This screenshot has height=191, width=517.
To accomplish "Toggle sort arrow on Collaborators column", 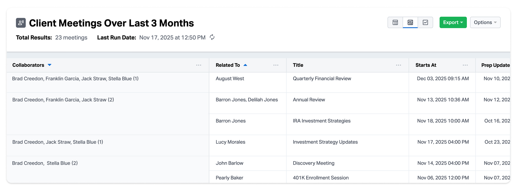I will click(x=50, y=65).
